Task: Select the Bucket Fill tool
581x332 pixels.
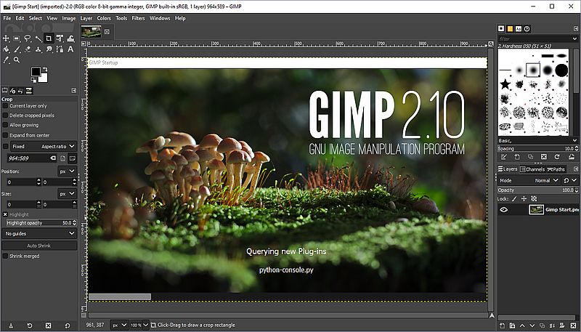Action: tap(6, 49)
